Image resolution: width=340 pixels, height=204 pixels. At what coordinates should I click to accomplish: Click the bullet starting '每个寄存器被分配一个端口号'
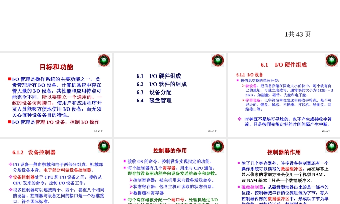(x=173, y=201)
